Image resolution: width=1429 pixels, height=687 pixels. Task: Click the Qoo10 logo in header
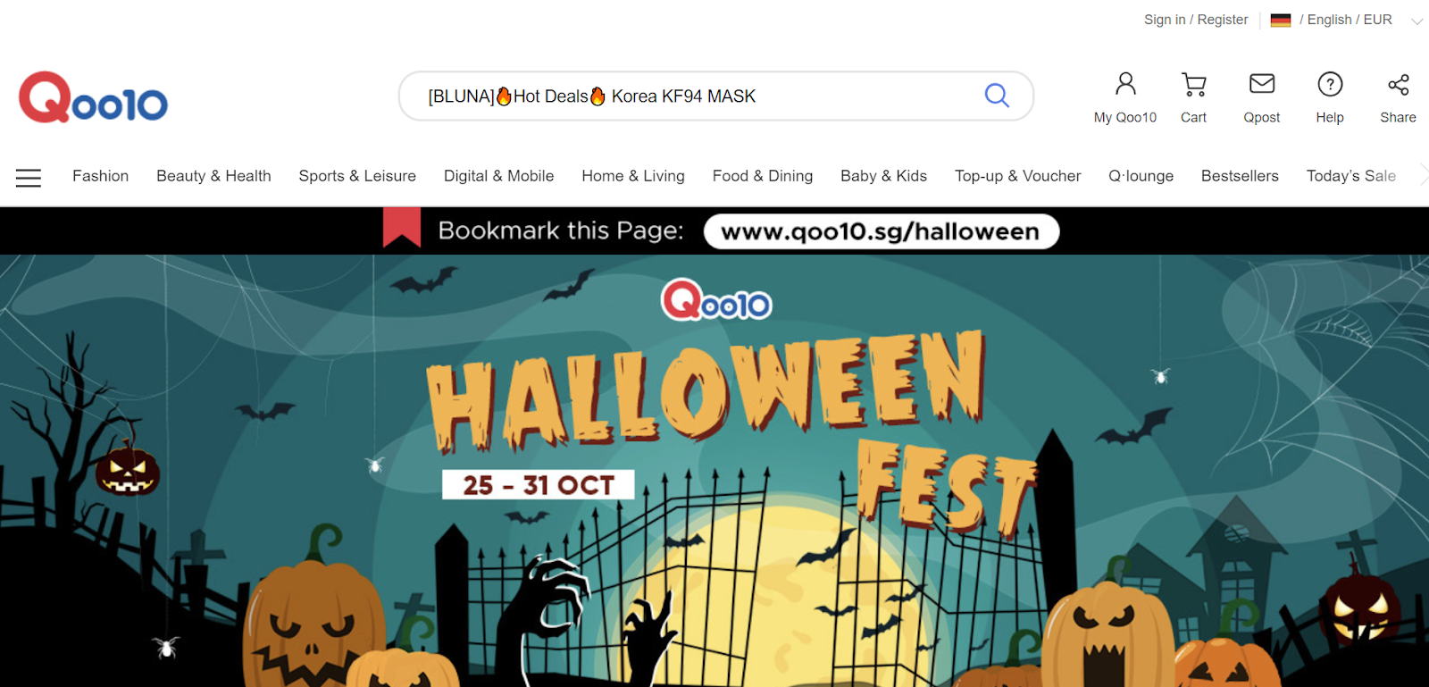point(93,96)
